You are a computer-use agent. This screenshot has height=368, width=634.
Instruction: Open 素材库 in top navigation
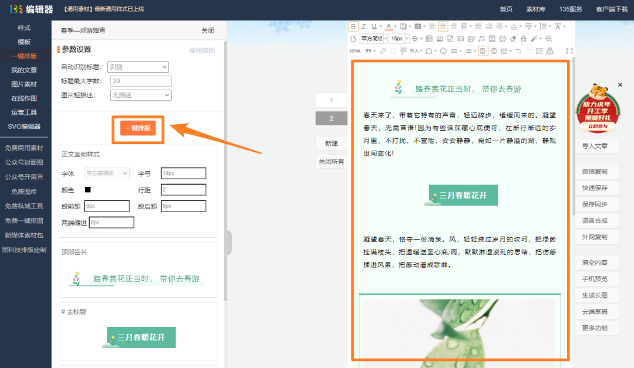[536, 9]
